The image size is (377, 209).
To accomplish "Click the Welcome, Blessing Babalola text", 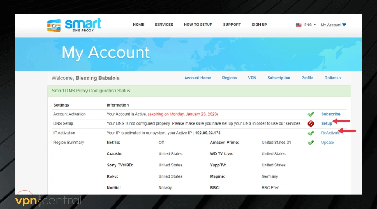I will 85,78.
